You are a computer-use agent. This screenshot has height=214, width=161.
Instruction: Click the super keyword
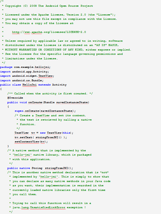(x=19, y=111)
